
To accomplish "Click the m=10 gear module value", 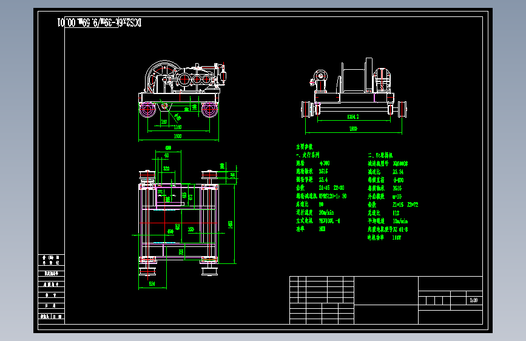I will pyautogui.click(x=397, y=197).
